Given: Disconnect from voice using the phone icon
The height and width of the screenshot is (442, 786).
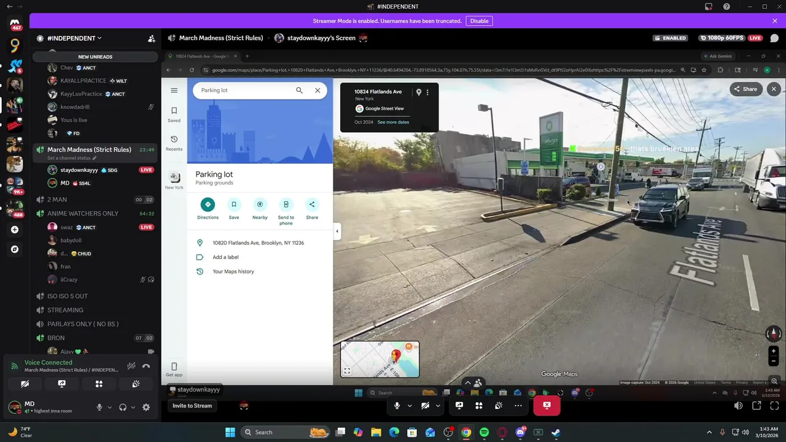Looking at the screenshot, I should tap(146, 366).
